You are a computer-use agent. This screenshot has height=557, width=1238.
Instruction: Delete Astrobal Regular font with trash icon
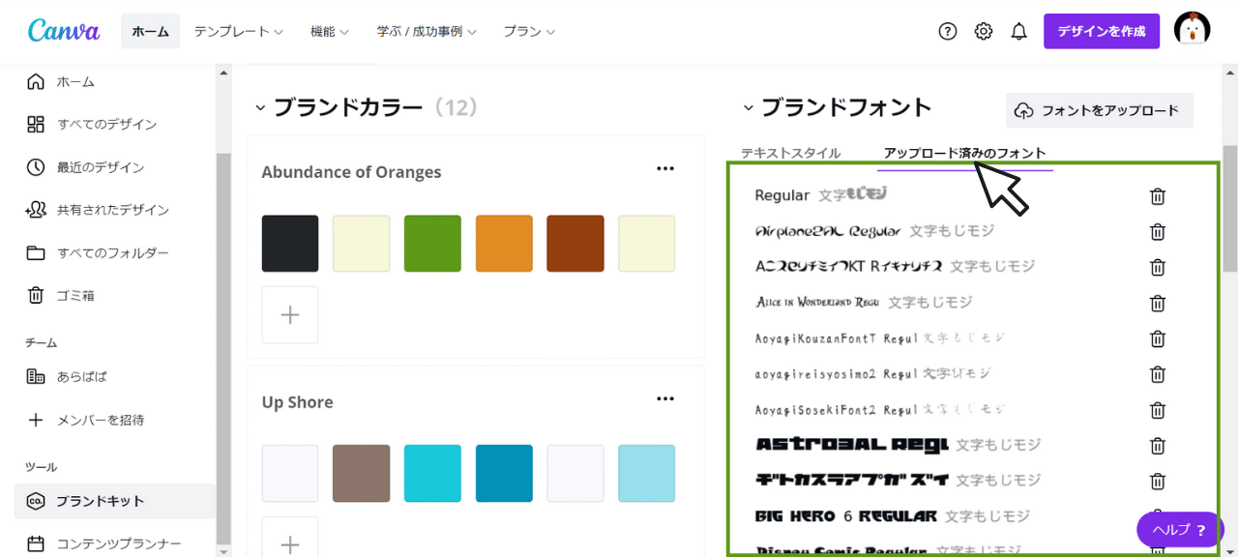(x=1157, y=446)
